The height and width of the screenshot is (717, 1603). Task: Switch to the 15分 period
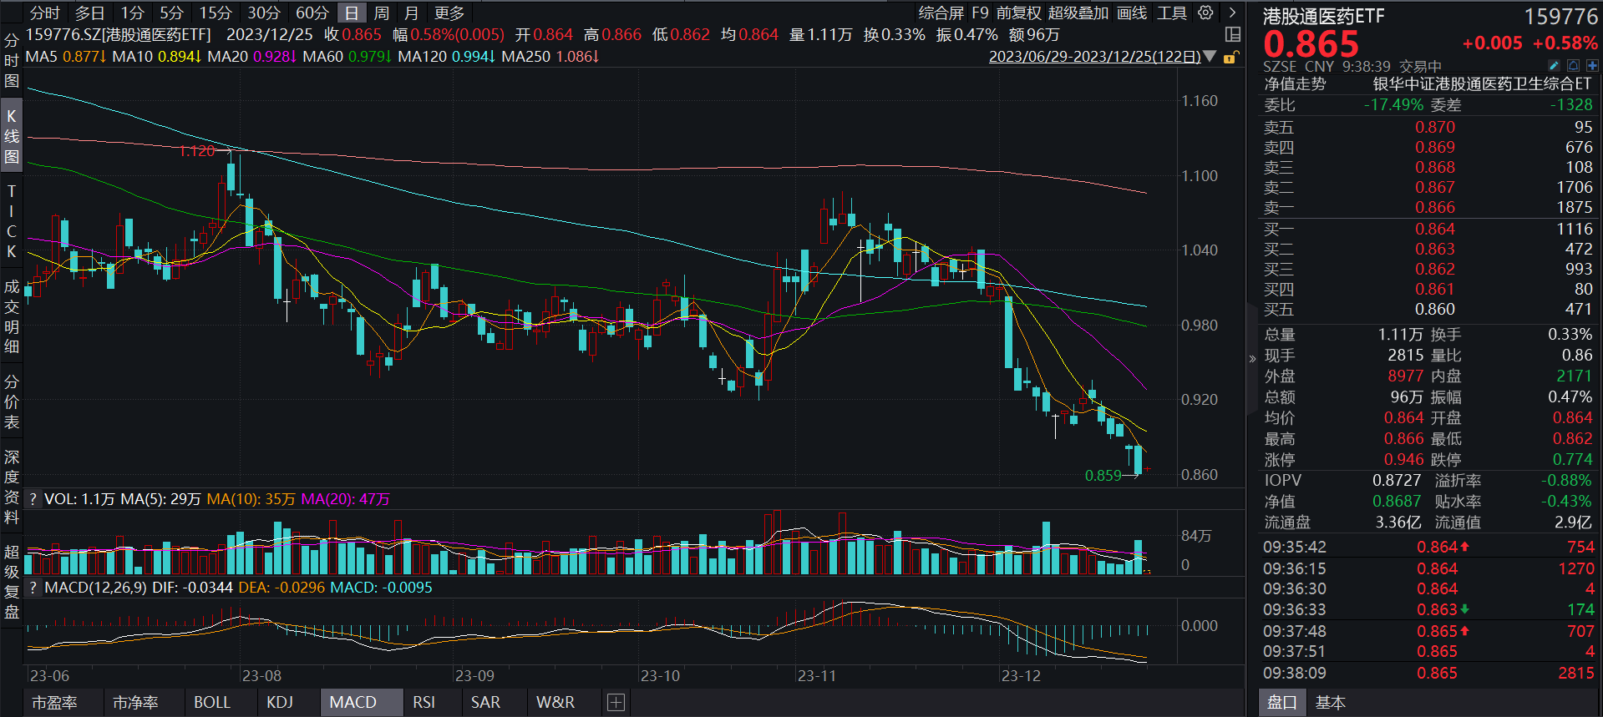tap(216, 13)
